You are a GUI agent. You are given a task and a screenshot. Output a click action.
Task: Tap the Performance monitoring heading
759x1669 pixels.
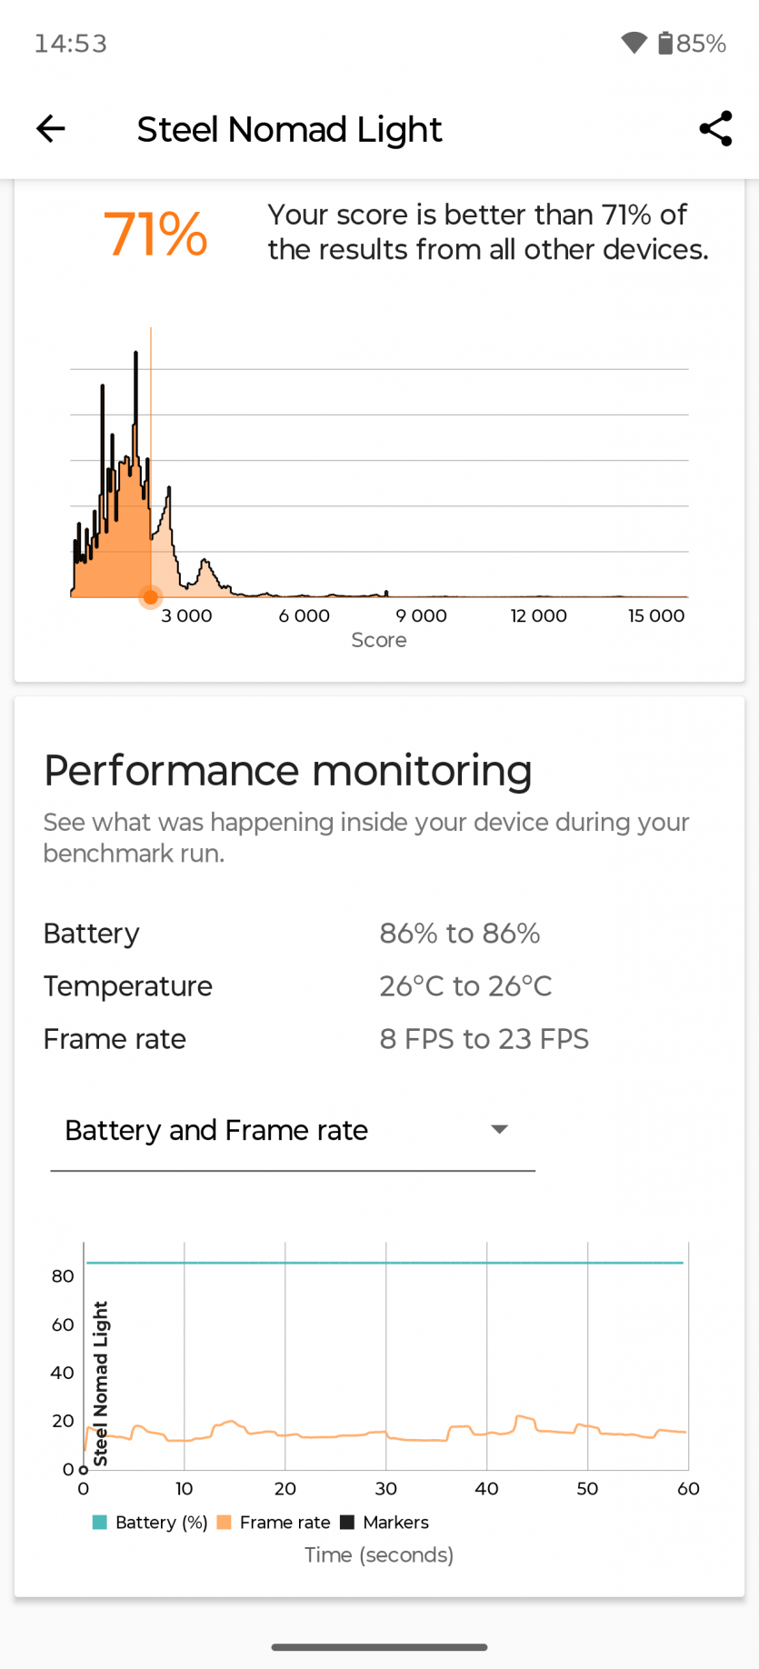pos(287,771)
